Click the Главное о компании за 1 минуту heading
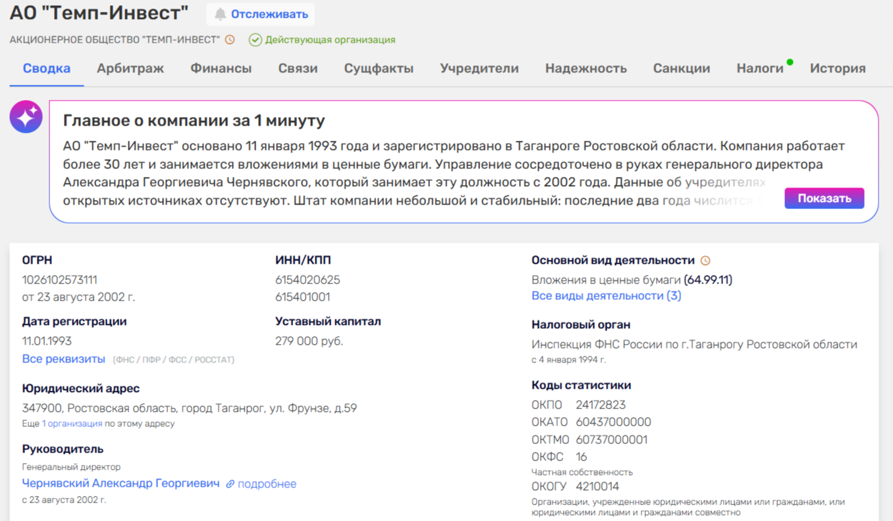This screenshot has height=521, width=893. [x=194, y=121]
